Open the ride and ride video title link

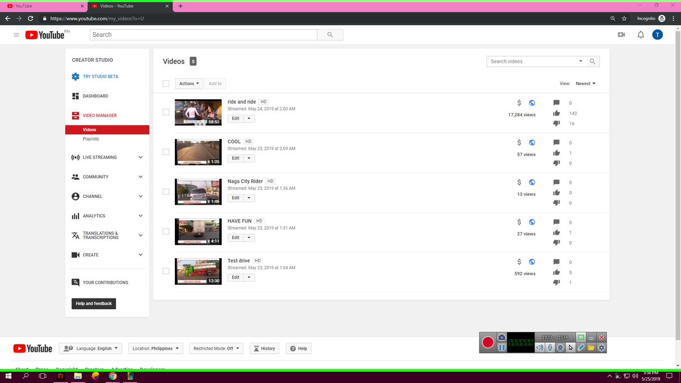pyautogui.click(x=242, y=102)
